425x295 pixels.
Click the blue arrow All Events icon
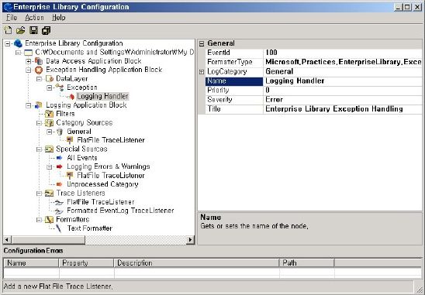tap(60, 158)
